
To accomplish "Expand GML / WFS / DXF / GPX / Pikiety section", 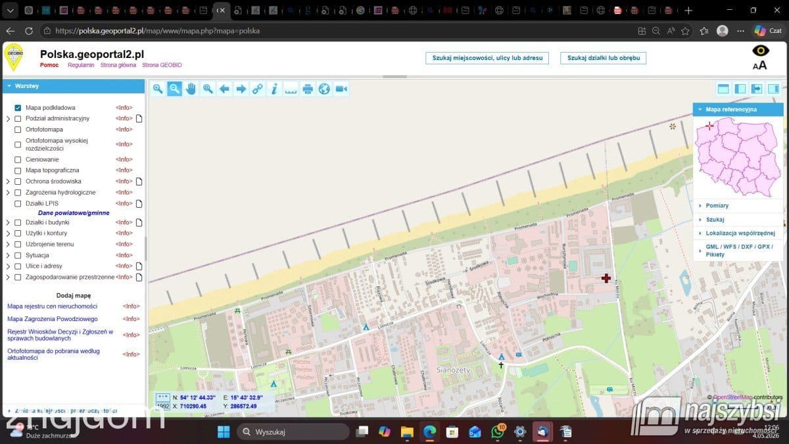I will coord(738,250).
